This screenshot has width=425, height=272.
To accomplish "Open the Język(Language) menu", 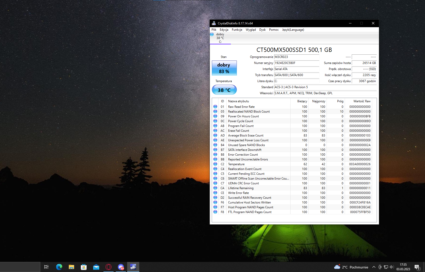I will coord(293,30).
